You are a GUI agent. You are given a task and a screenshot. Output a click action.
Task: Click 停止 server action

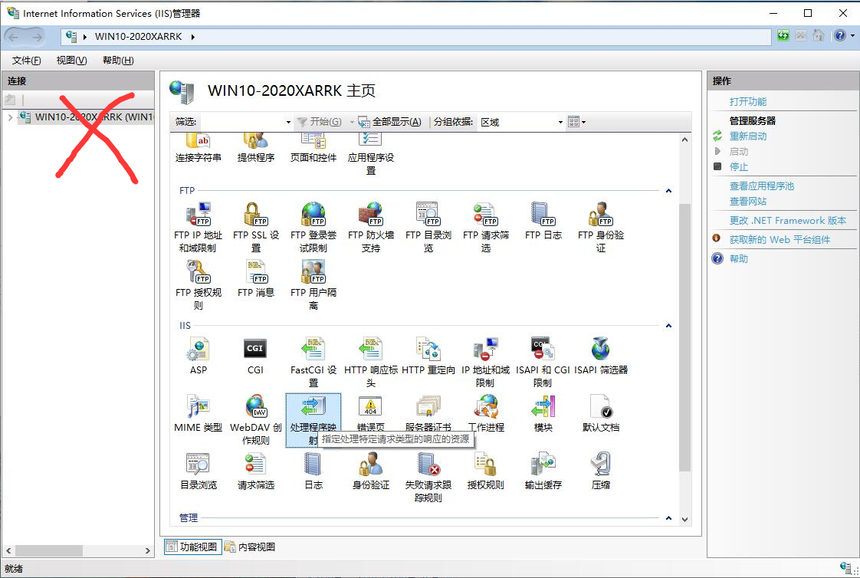(738, 166)
